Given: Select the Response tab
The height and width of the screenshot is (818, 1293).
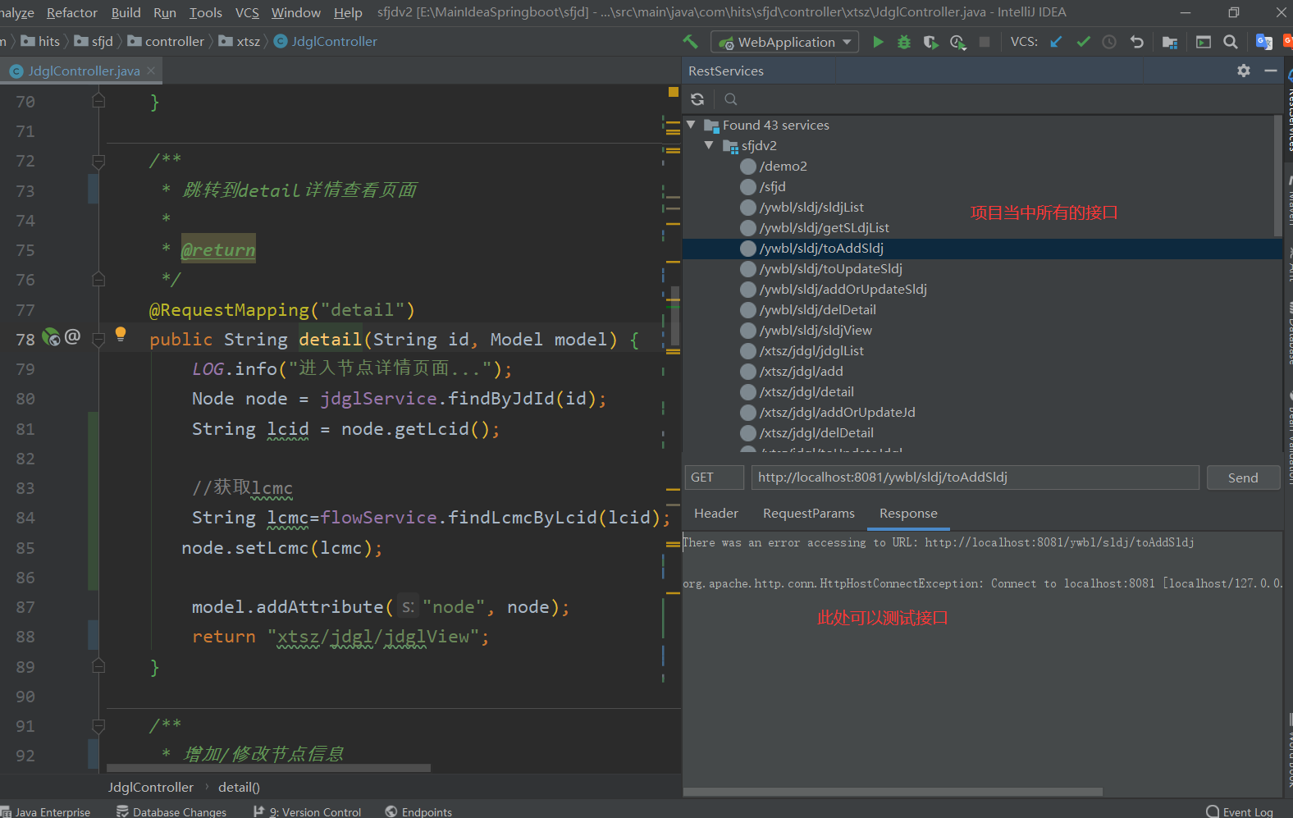Looking at the screenshot, I should click(908, 514).
